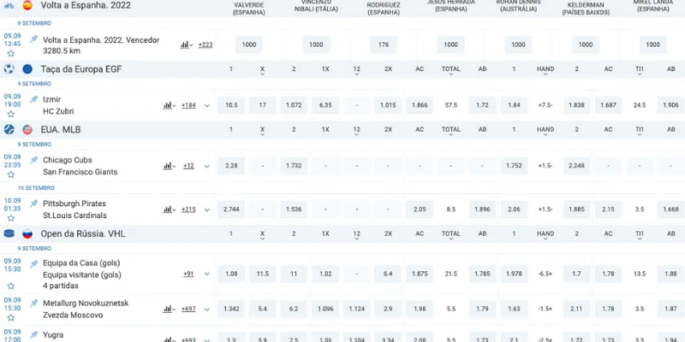The image size is (685, 342).
Task: Favorite the Volta a Espanha event star
Action: [11, 54]
